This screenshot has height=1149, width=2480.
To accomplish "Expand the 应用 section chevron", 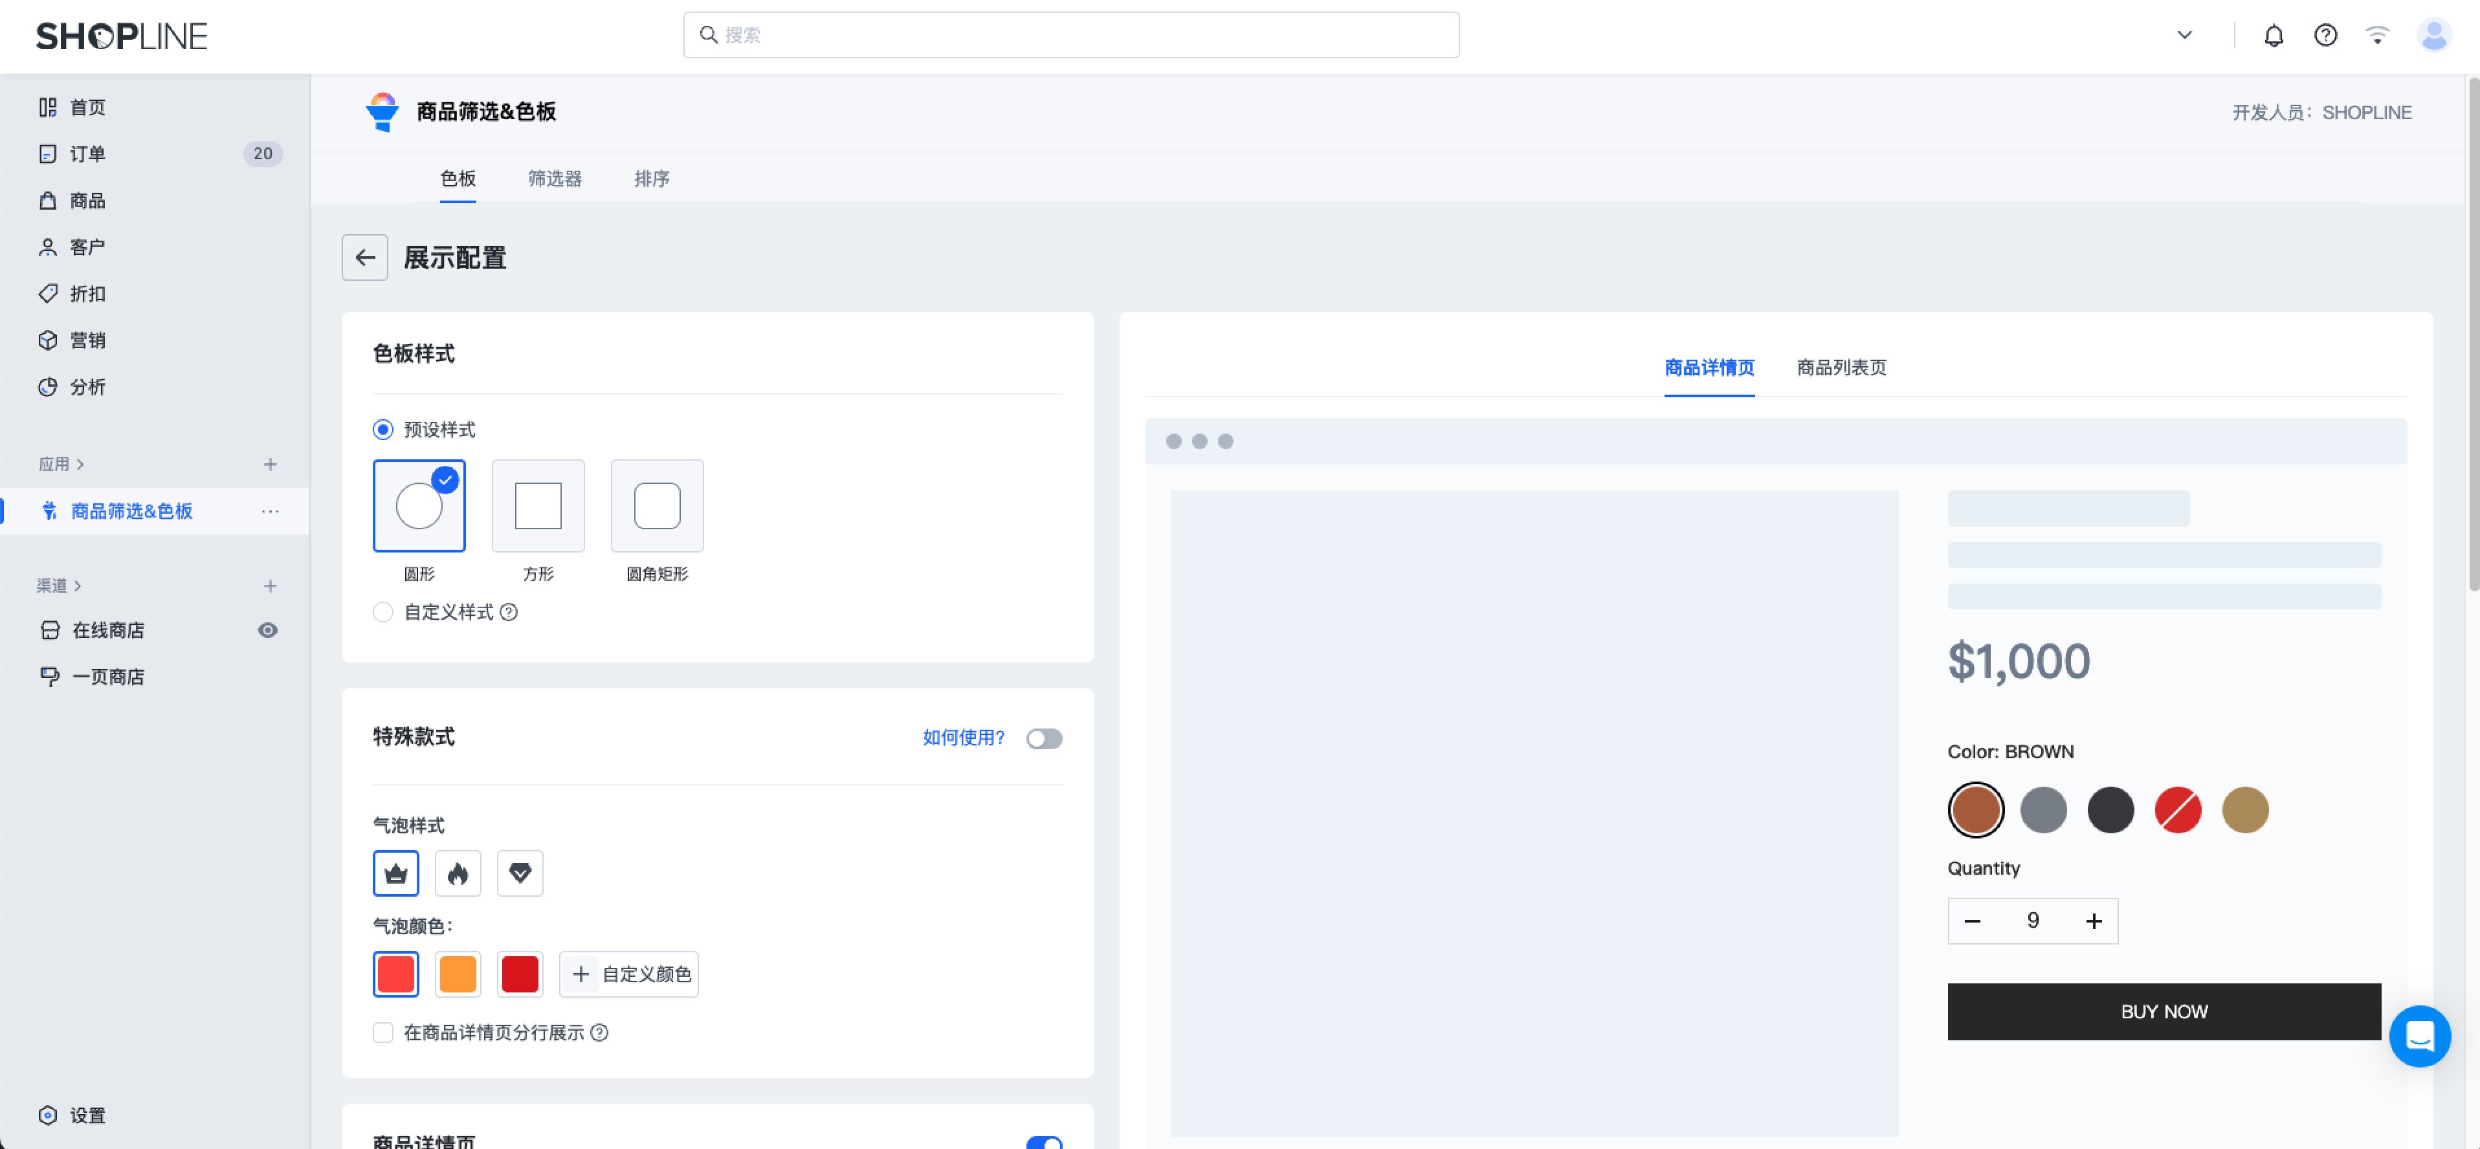I will [x=80, y=464].
